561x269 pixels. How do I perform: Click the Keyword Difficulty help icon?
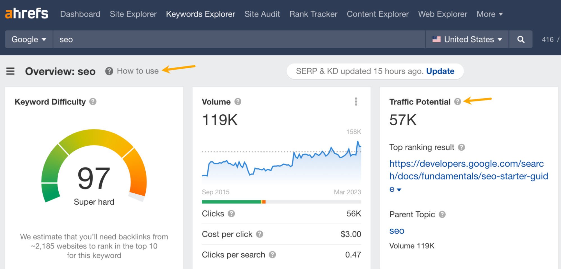(x=93, y=102)
